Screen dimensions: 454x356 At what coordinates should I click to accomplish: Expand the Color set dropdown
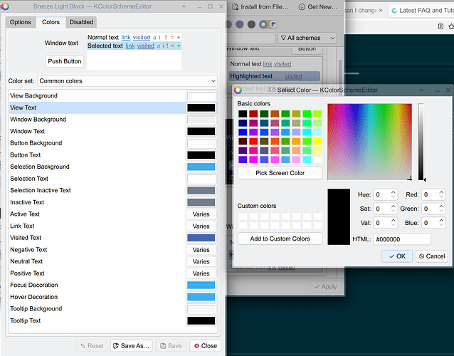click(x=127, y=81)
